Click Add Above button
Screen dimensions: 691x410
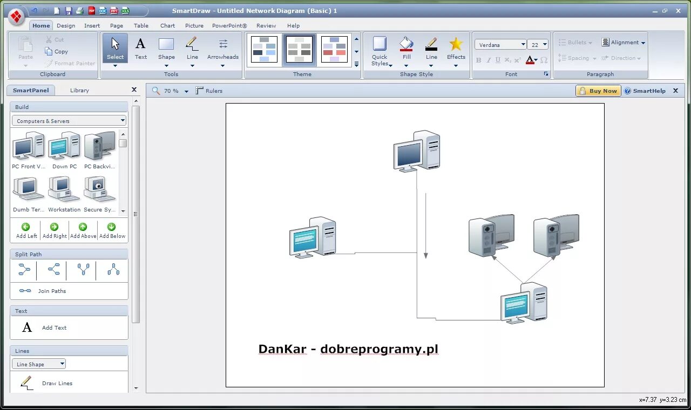tap(83, 230)
